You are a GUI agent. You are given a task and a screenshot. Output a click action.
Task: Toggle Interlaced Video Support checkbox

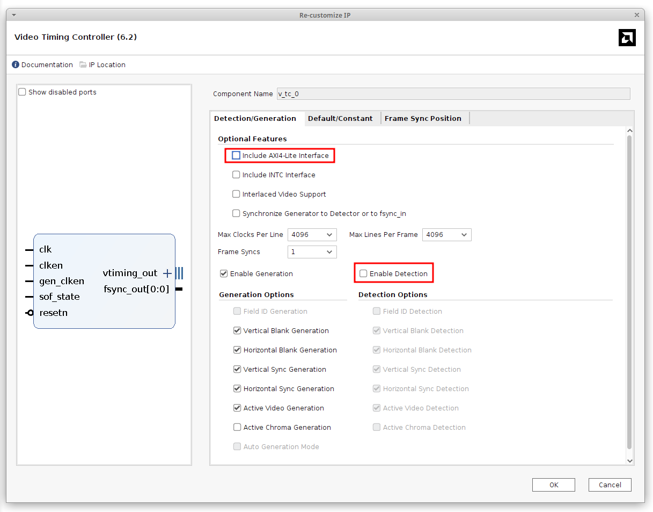click(236, 194)
